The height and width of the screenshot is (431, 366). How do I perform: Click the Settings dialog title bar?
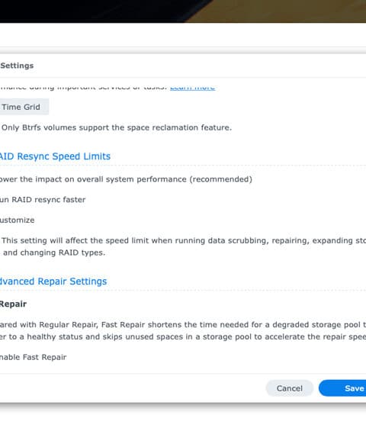coord(183,66)
